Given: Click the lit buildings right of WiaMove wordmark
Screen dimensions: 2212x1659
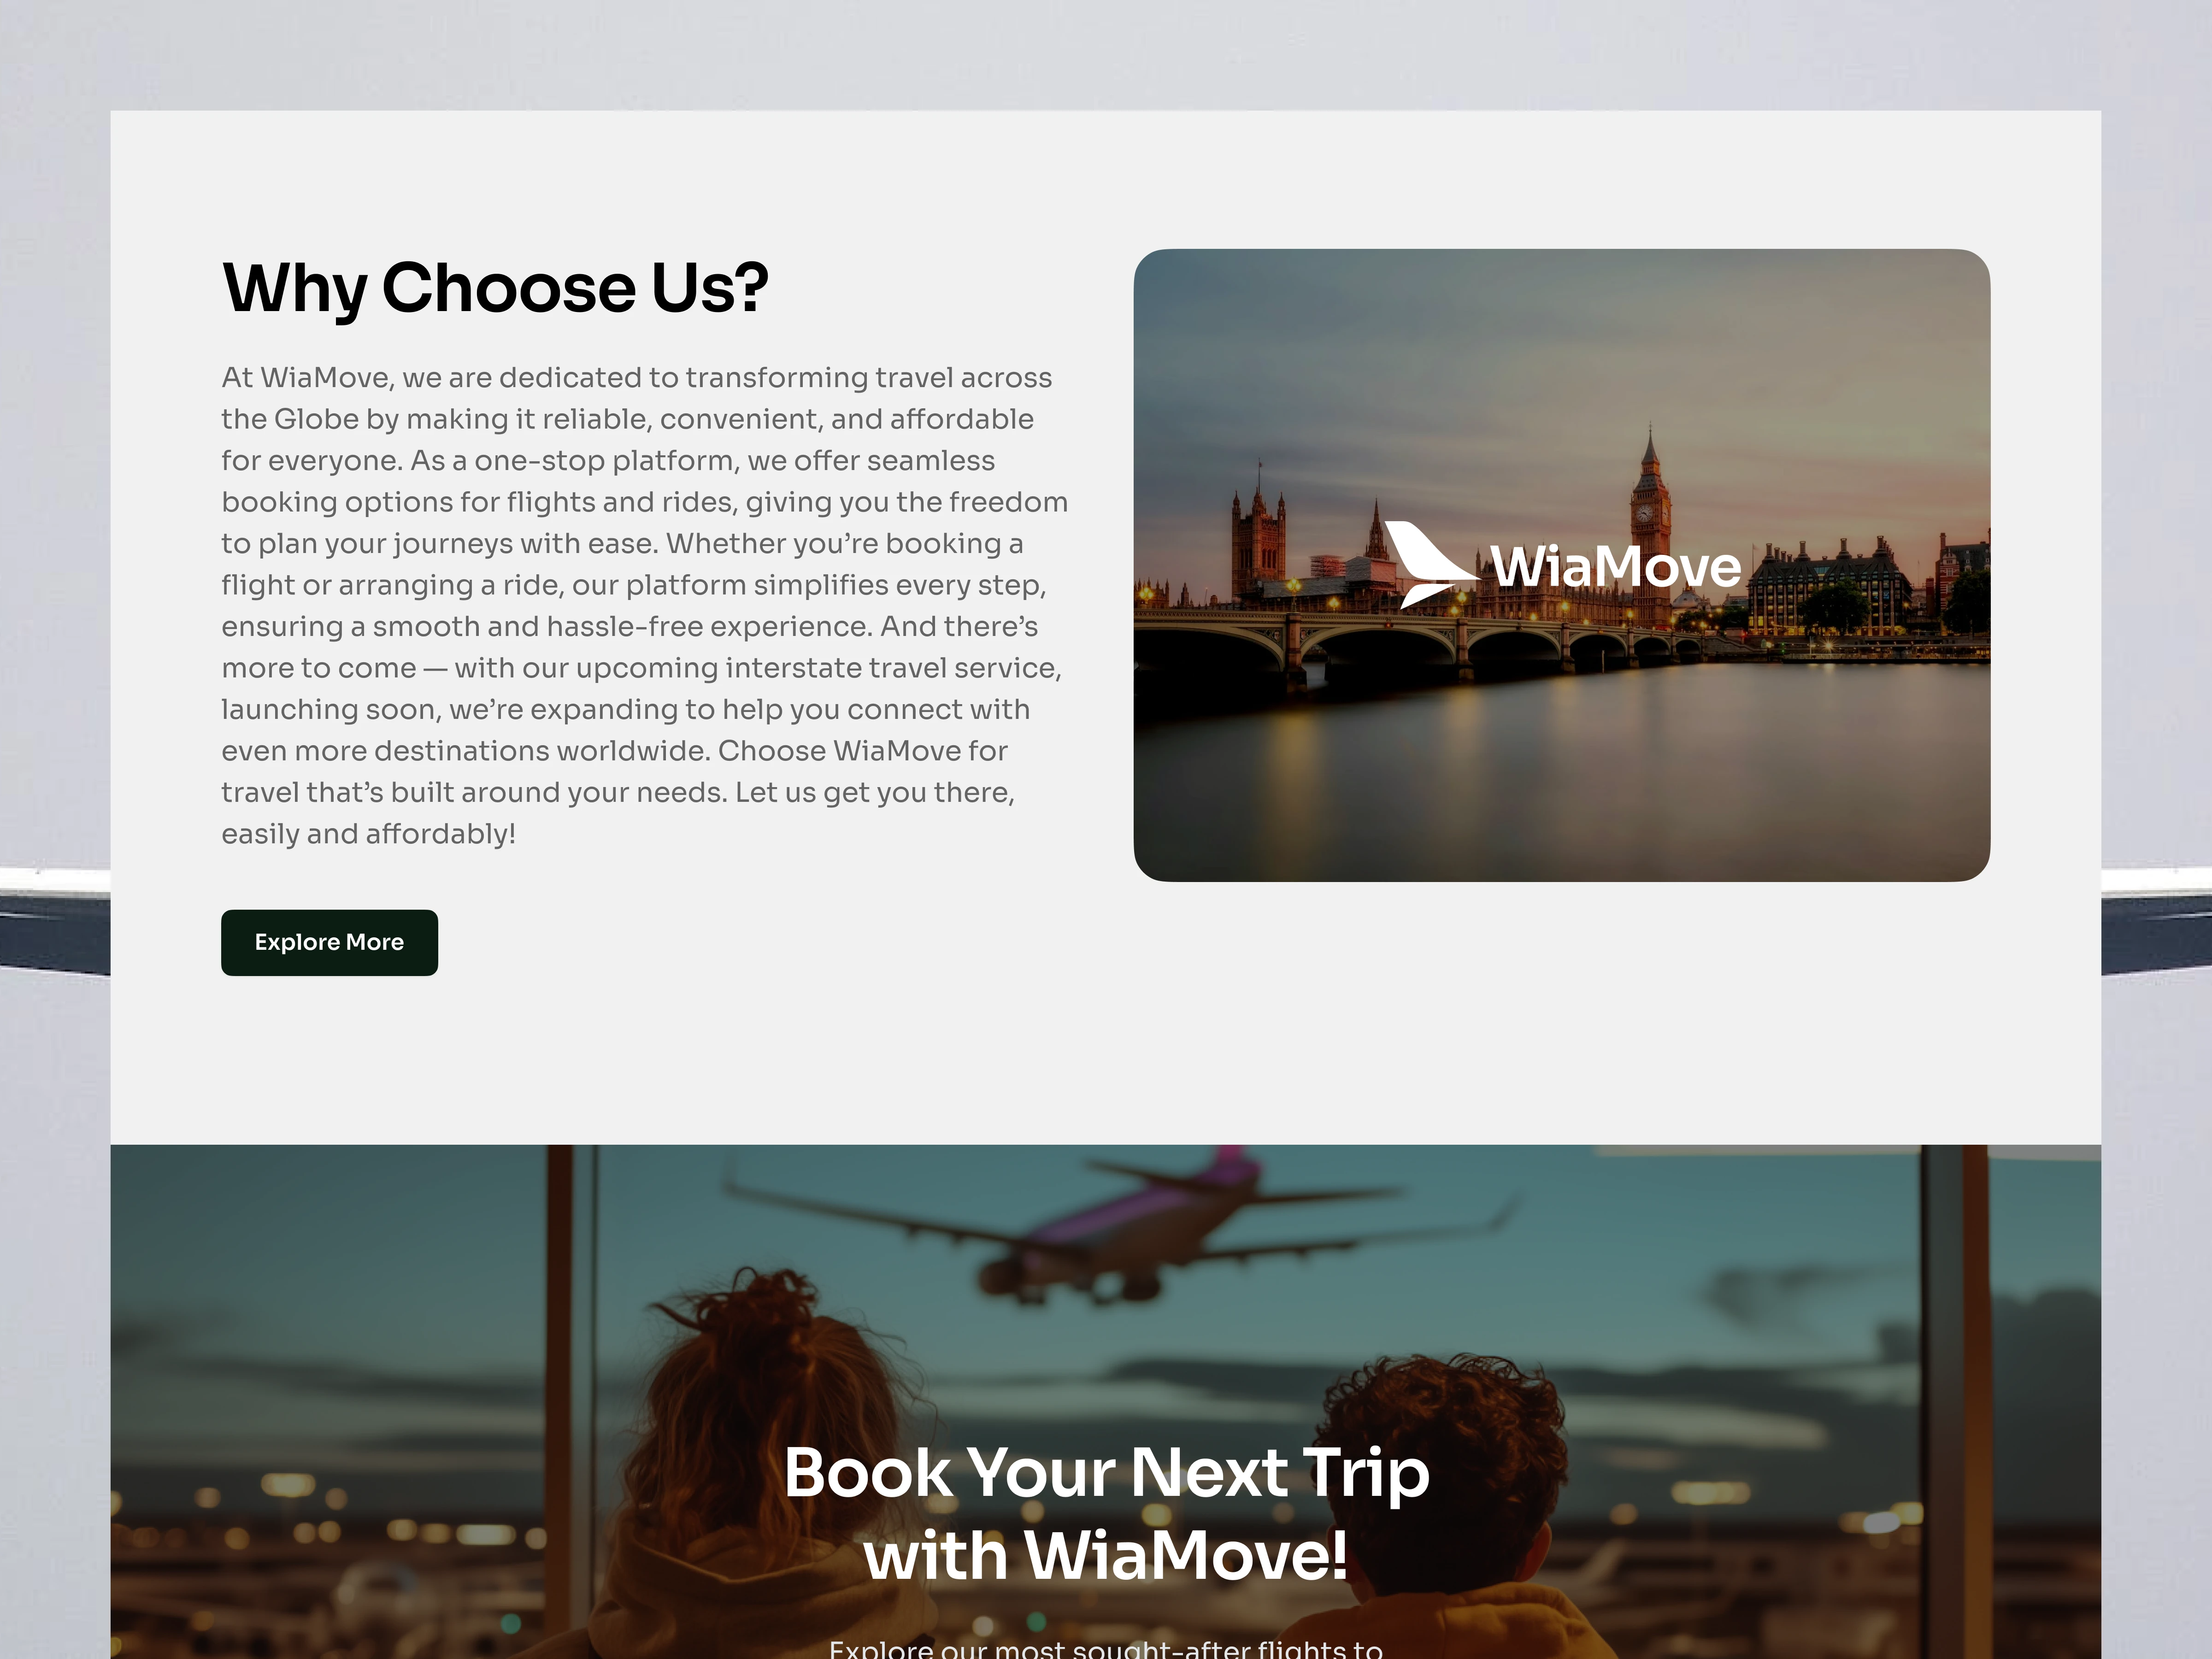Looking at the screenshot, I should click(1830, 590).
